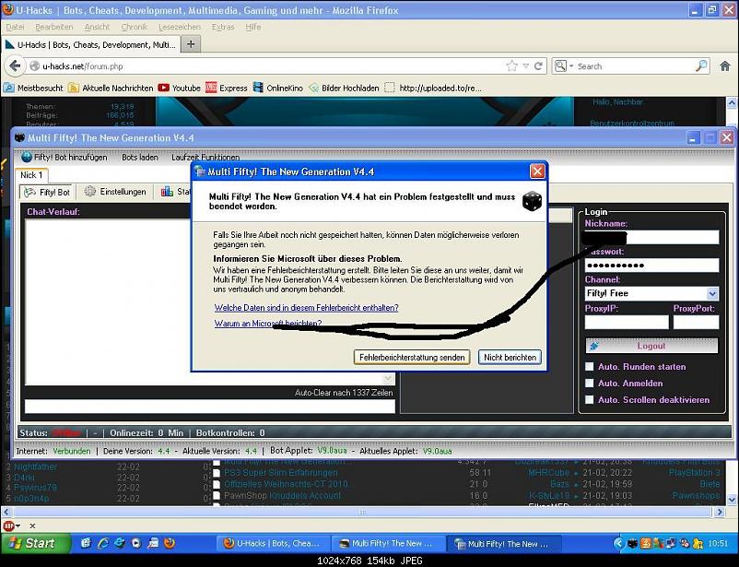Screen dimensions: 739x567
Task: Select the U-Hacks browser tab
Action: click(90, 44)
